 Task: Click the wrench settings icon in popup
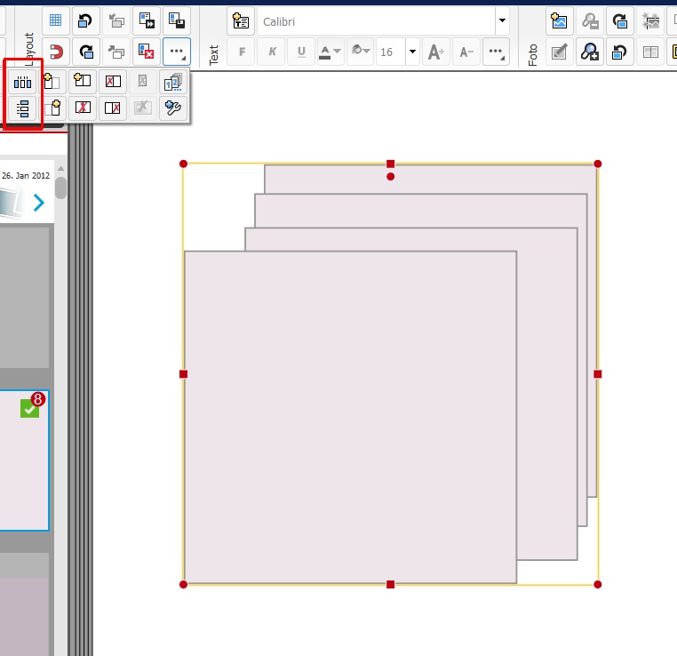tap(174, 108)
